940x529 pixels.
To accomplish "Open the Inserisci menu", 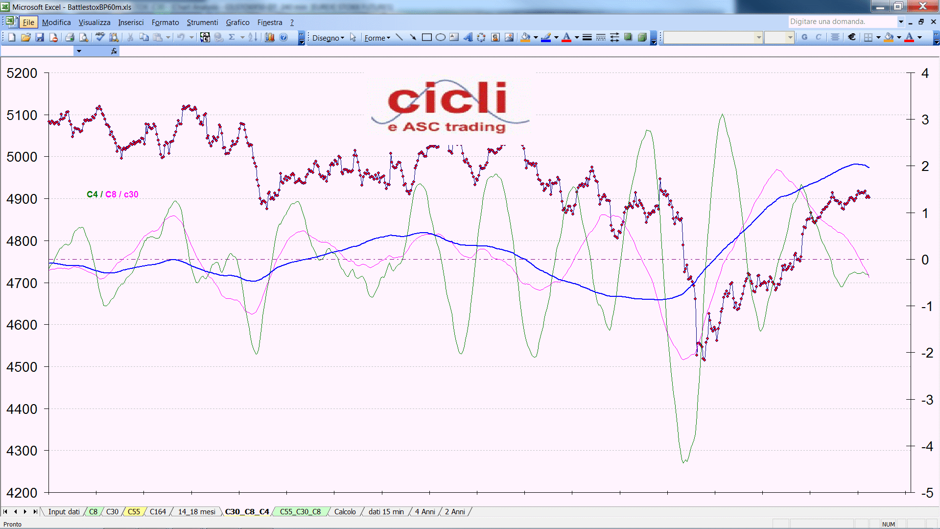I will click(x=131, y=23).
